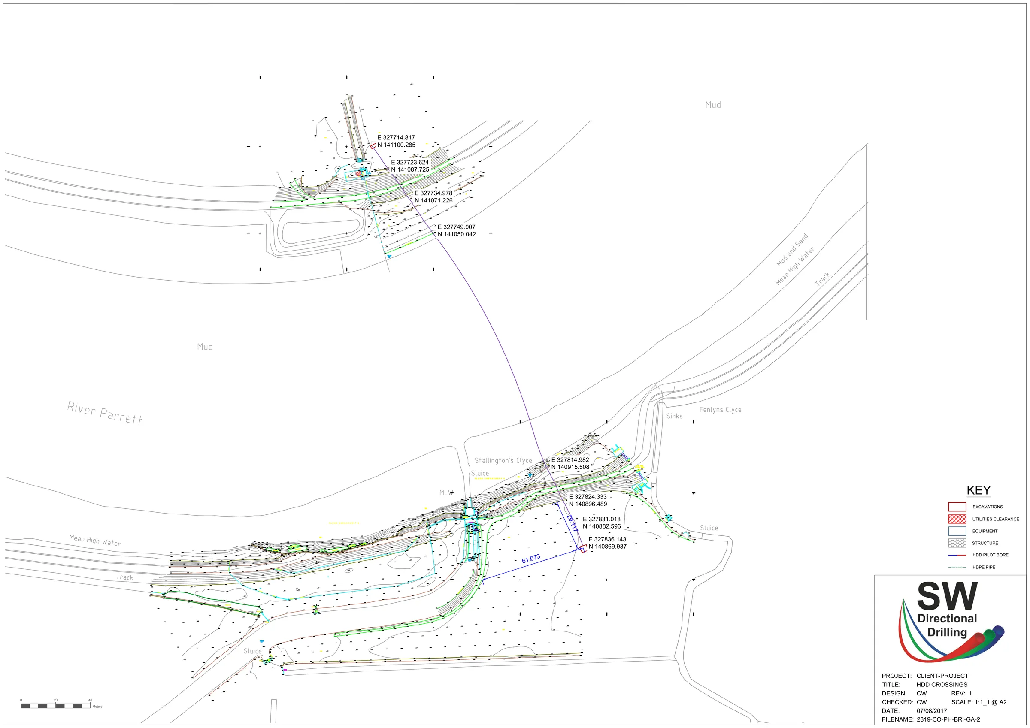Select the Equipment legend box in the key
Screen dimensions: 1030x728
pos(957,531)
